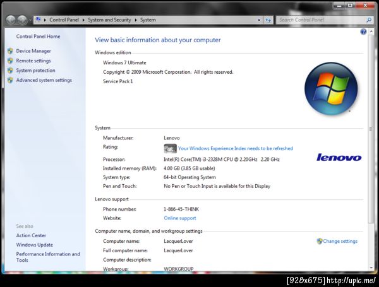Open Remote settings link

[33, 61]
